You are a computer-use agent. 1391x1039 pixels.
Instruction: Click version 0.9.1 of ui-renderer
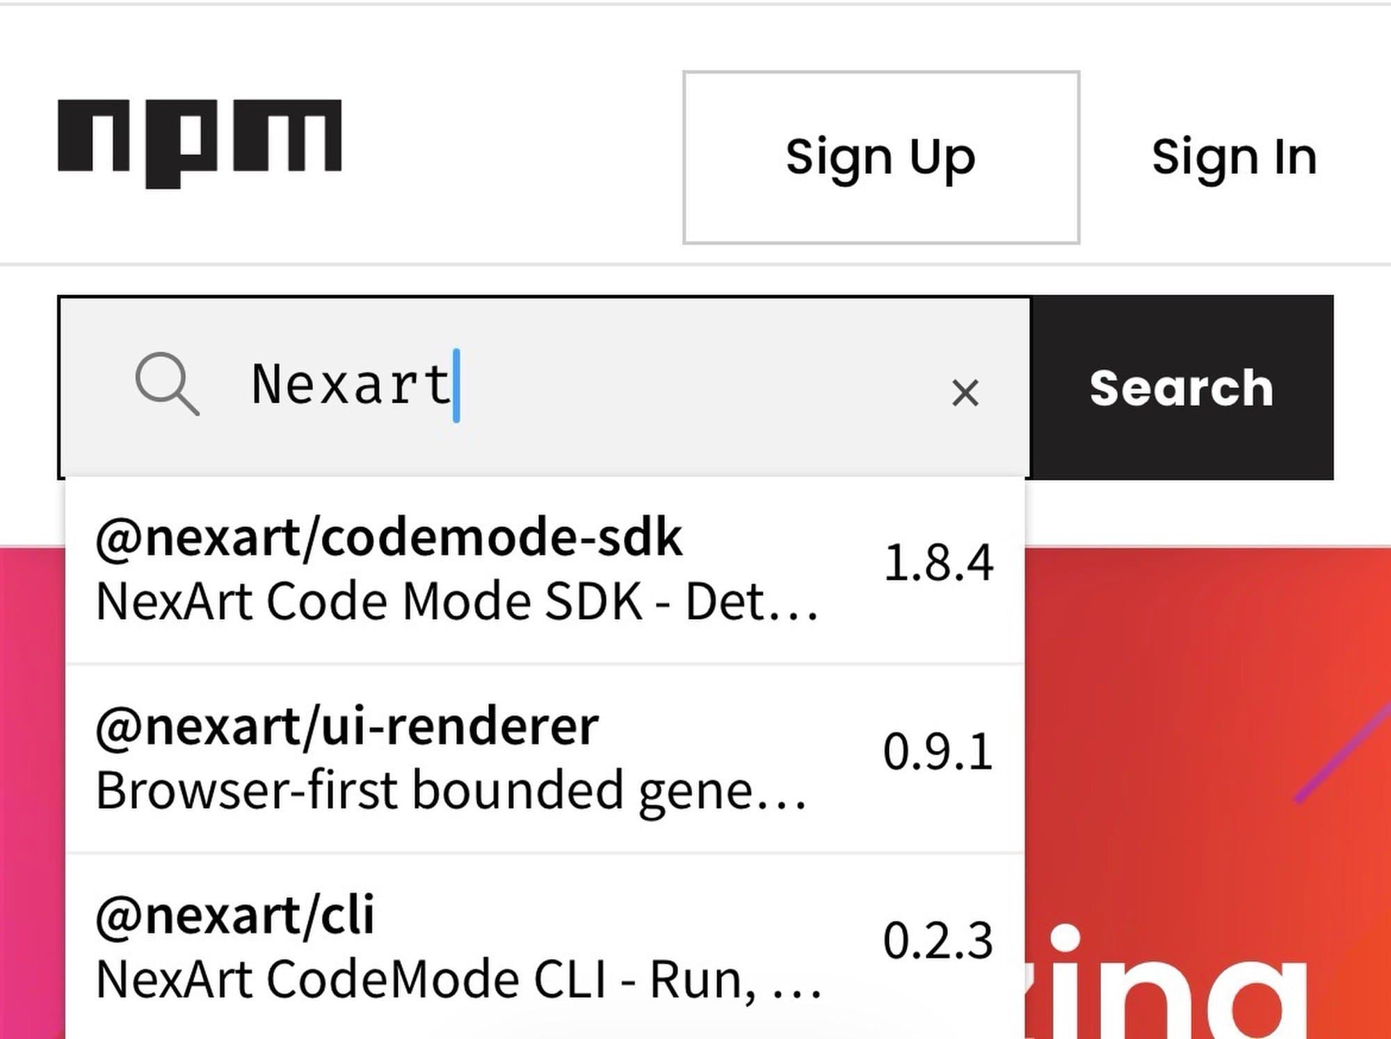(x=939, y=750)
